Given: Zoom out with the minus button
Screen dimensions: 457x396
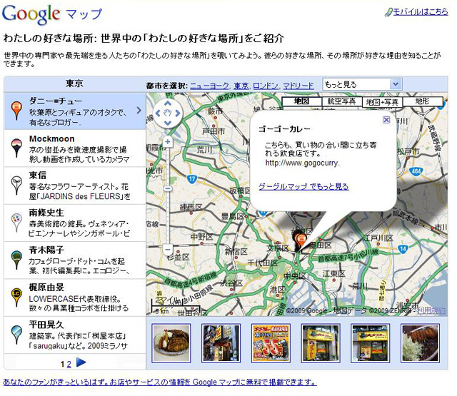Looking at the screenshot, I should click(168, 250).
